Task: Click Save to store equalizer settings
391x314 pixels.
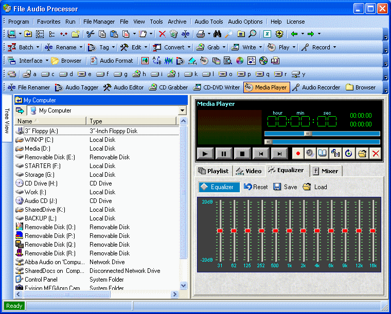Action: pyautogui.click(x=285, y=187)
